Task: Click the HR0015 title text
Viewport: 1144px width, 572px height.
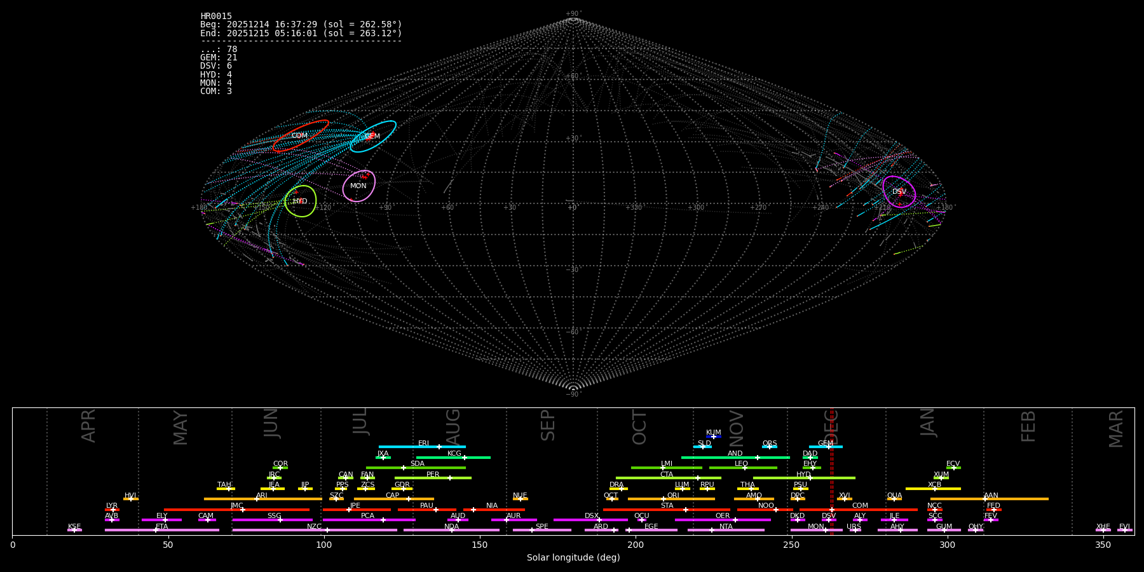Action: tap(216, 16)
